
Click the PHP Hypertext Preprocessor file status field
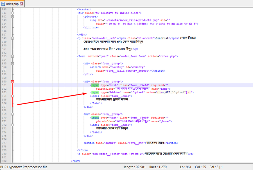pos(24,167)
